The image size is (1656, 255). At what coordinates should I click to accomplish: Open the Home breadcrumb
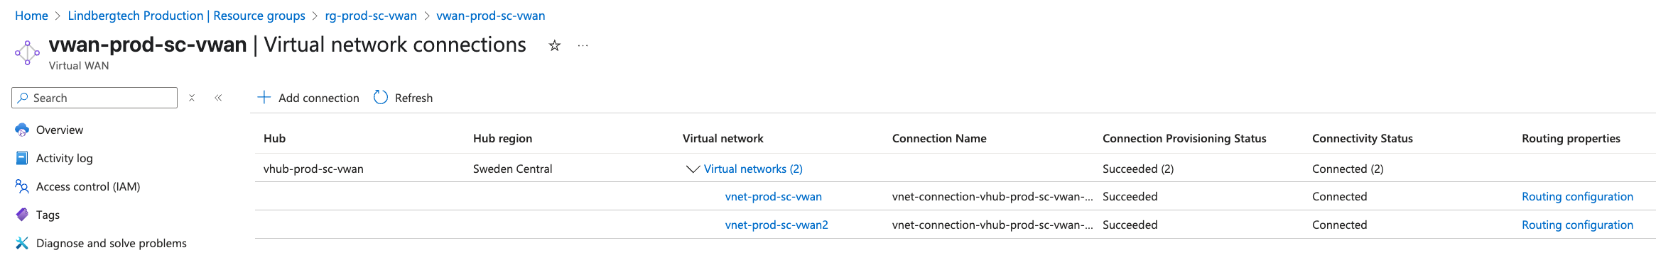point(31,16)
